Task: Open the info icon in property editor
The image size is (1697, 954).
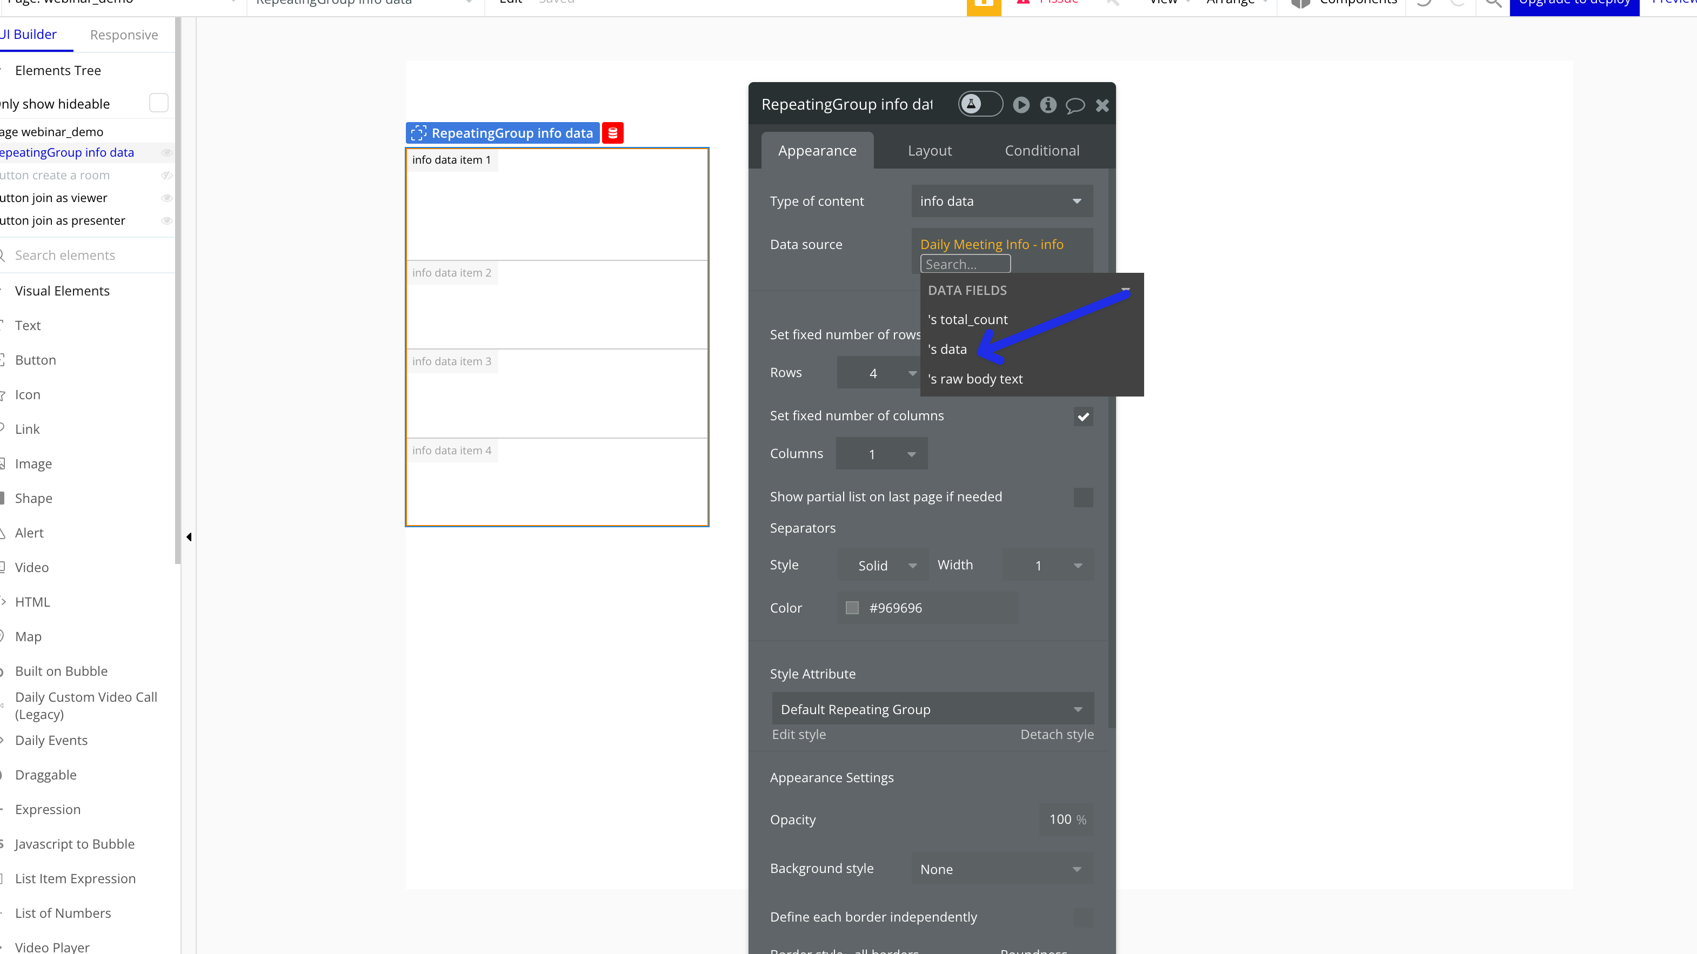Action: [x=1048, y=105]
